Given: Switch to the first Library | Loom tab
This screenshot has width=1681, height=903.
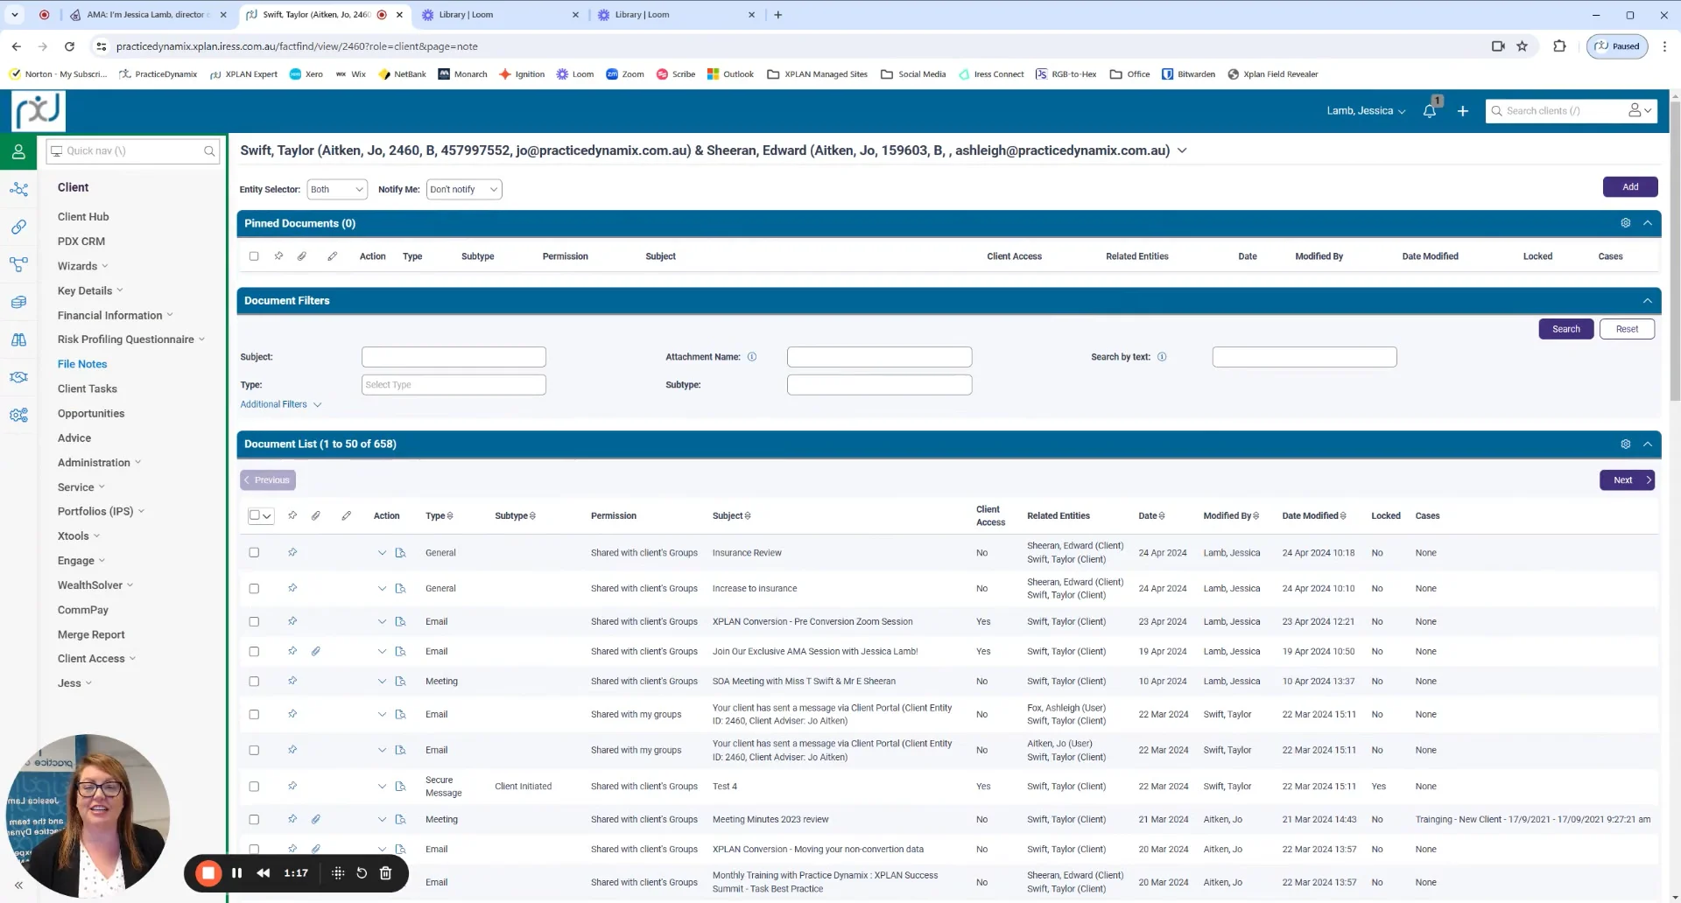Looking at the screenshot, I should (x=499, y=15).
